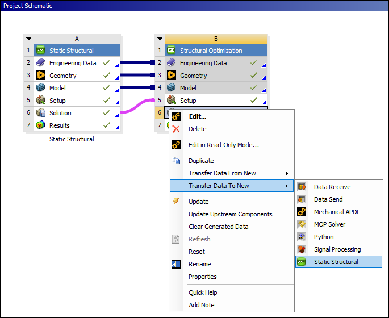Click the Python icon in submenu
The image size is (389, 318).
point(302,237)
